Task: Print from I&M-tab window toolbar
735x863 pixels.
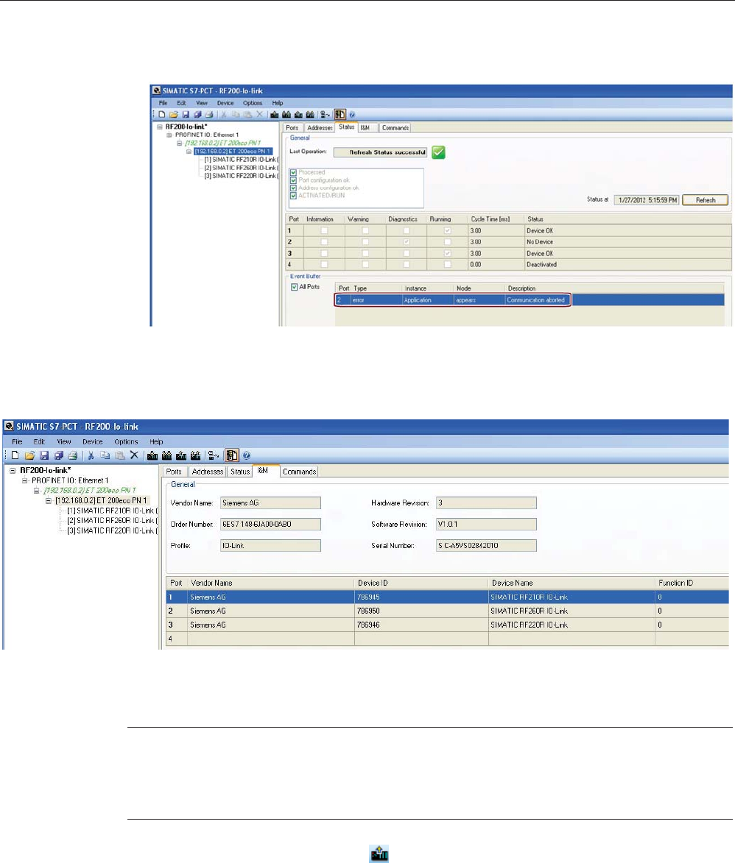Action: coord(73,455)
